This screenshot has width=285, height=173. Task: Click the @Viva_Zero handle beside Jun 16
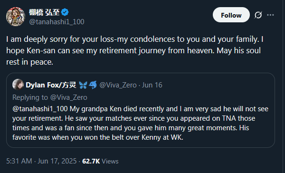coord(118,85)
